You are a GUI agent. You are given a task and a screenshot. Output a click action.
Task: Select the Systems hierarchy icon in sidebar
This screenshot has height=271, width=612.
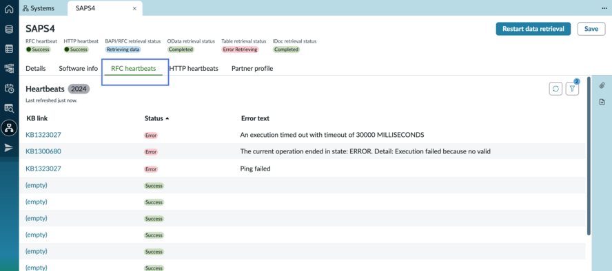tap(8, 128)
